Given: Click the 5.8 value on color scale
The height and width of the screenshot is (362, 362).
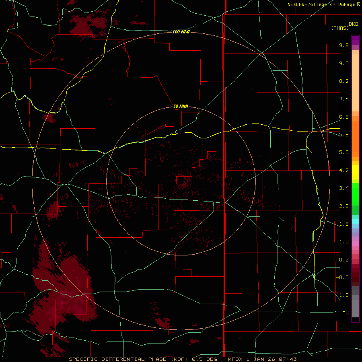Looking at the screenshot, I should 344,135.
